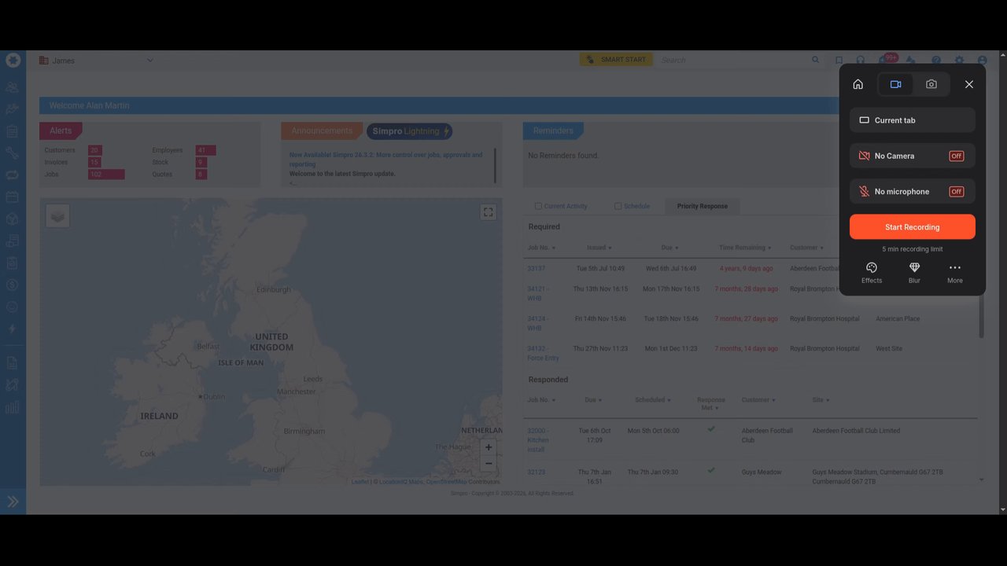Zoom in on the map

click(489, 447)
